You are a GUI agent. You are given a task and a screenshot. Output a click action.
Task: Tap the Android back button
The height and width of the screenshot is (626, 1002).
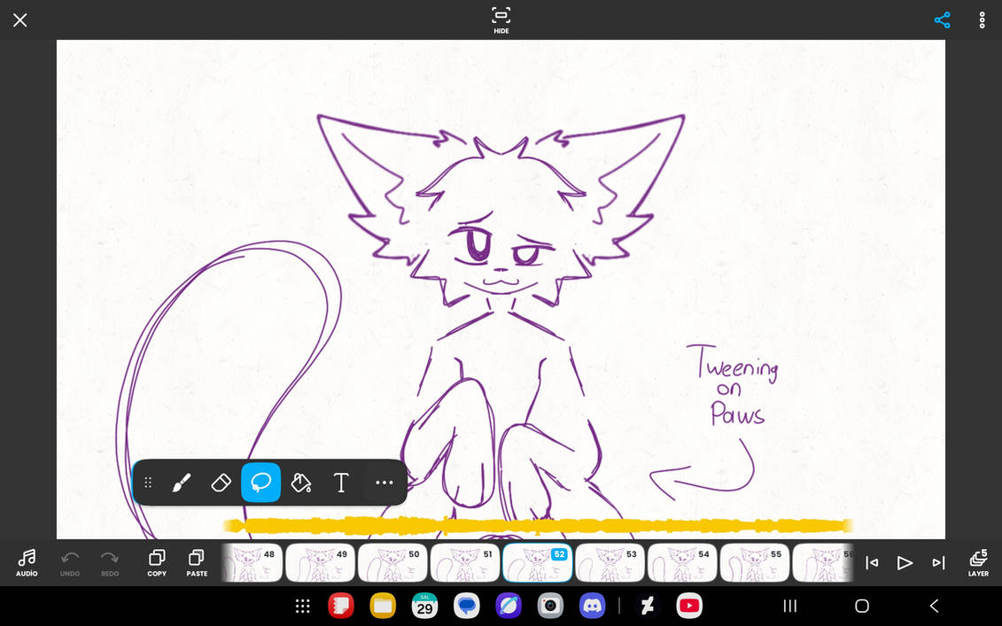tap(934, 606)
